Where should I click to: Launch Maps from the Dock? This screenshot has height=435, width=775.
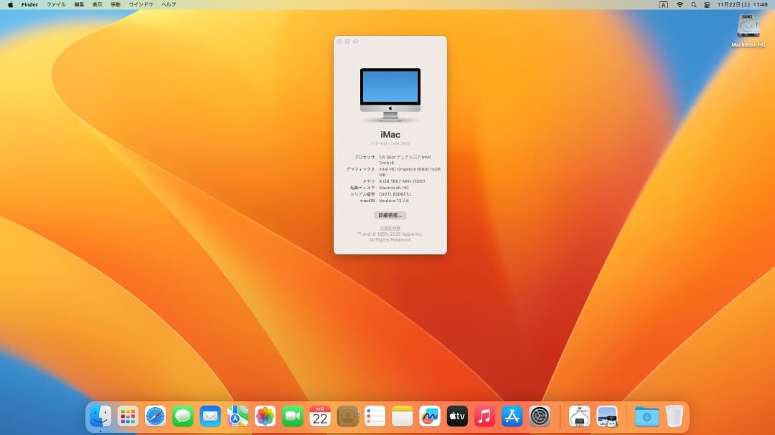coord(237,416)
